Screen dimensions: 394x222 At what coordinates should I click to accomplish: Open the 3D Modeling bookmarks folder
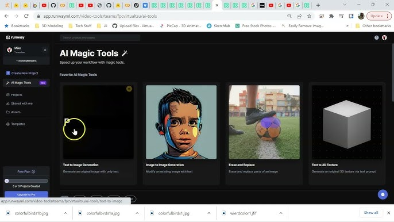49,26
